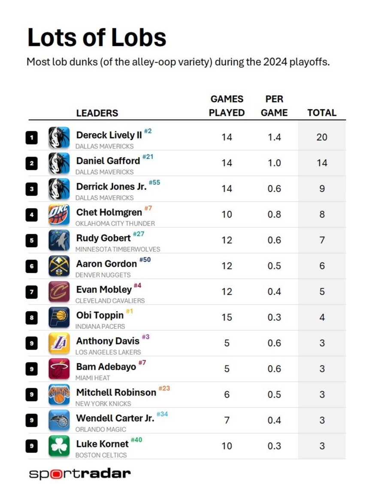Image resolution: width=378 pixels, height=495 pixels.
Task: Click the Orlando Magic team icon
Action: 59,420
